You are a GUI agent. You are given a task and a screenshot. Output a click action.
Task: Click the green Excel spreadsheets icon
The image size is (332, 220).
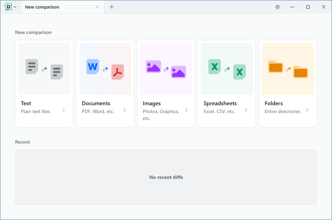(x=227, y=69)
